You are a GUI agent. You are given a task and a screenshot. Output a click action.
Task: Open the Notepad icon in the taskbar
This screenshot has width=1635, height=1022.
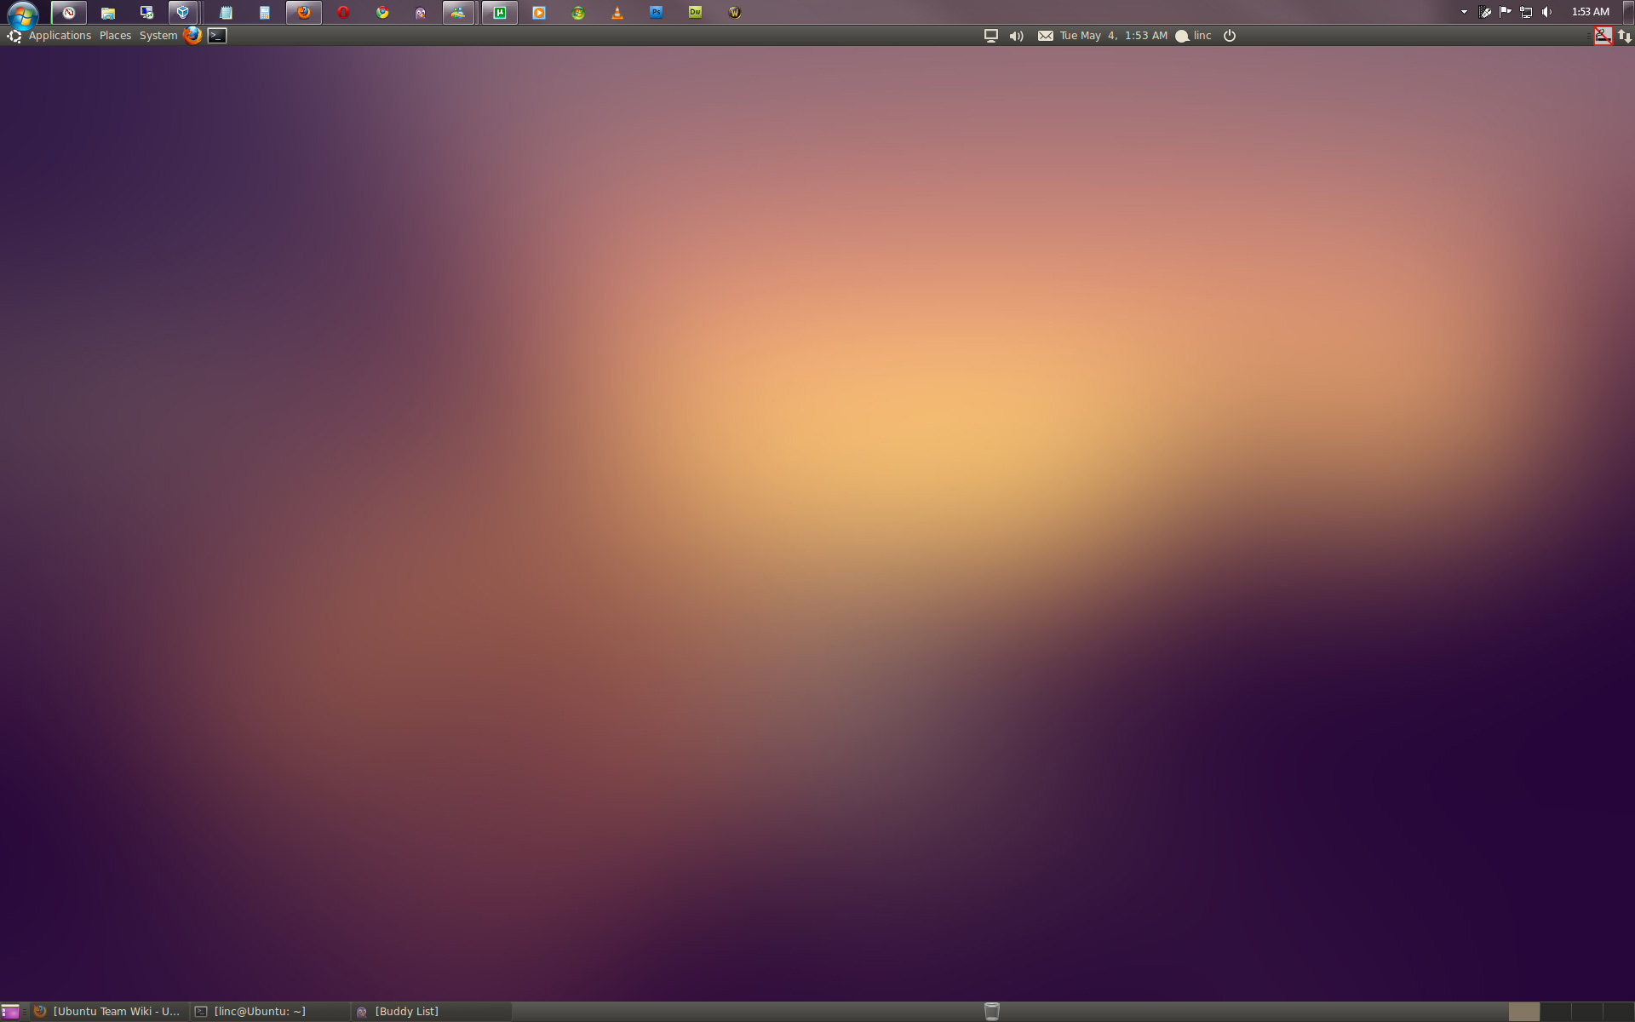point(226,13)
